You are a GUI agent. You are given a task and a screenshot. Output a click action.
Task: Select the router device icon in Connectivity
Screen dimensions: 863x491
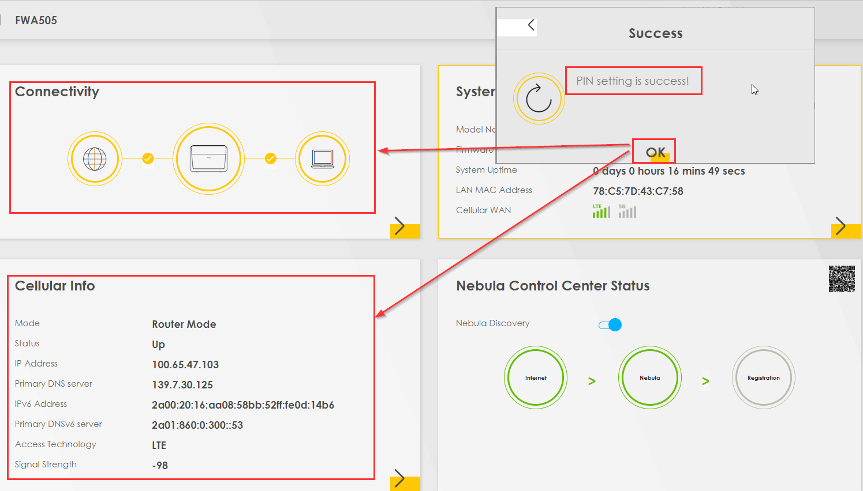[x=208, y=158]
